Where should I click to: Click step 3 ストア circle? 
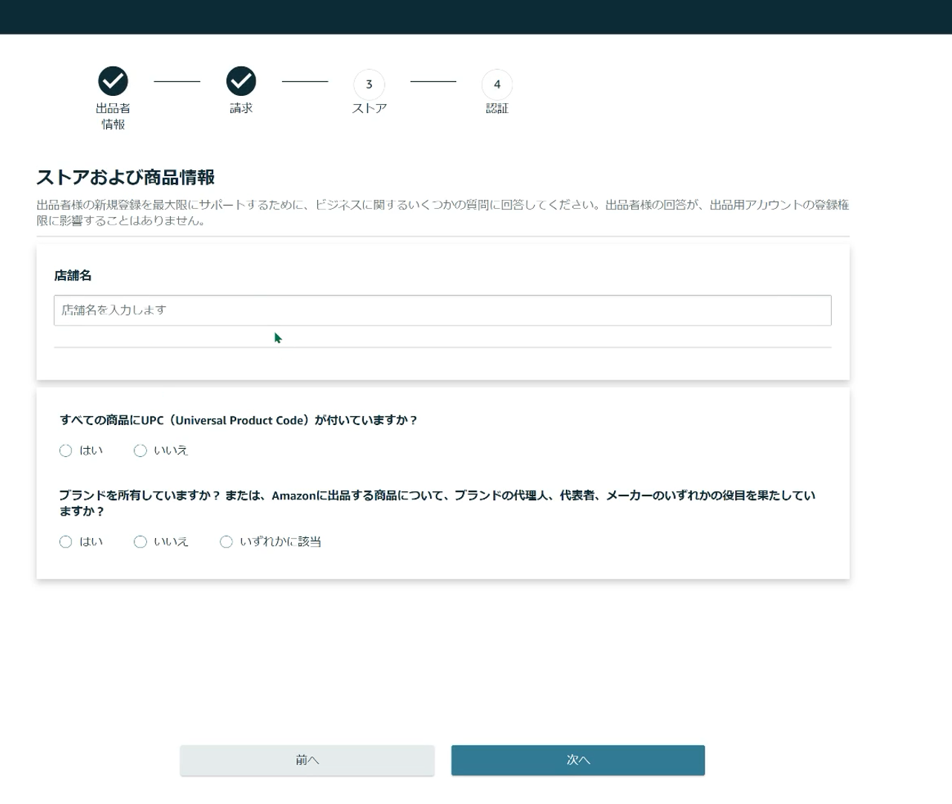click(369, 84)
